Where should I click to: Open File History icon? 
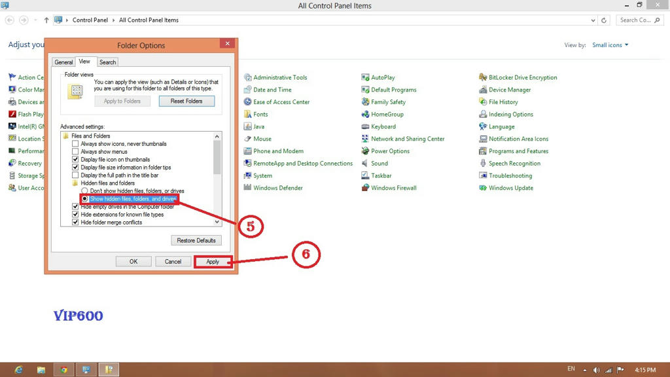coord(483,101)
